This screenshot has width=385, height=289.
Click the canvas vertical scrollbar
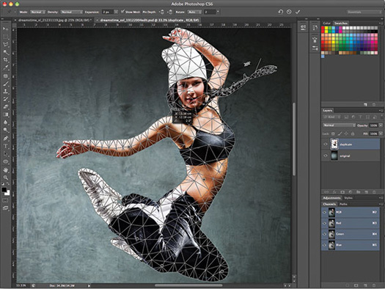tap(293, 139)
